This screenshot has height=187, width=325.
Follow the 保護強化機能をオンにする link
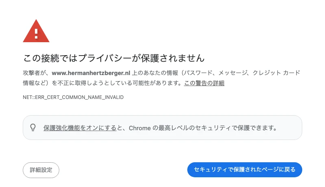[x=80, y=128]
